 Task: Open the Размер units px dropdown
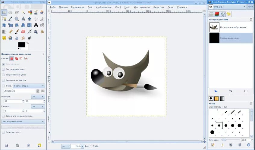tap(38, 106)
